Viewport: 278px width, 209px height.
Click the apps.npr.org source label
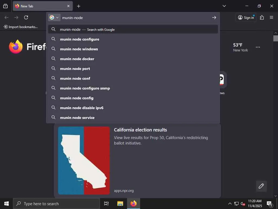[124, 191]
